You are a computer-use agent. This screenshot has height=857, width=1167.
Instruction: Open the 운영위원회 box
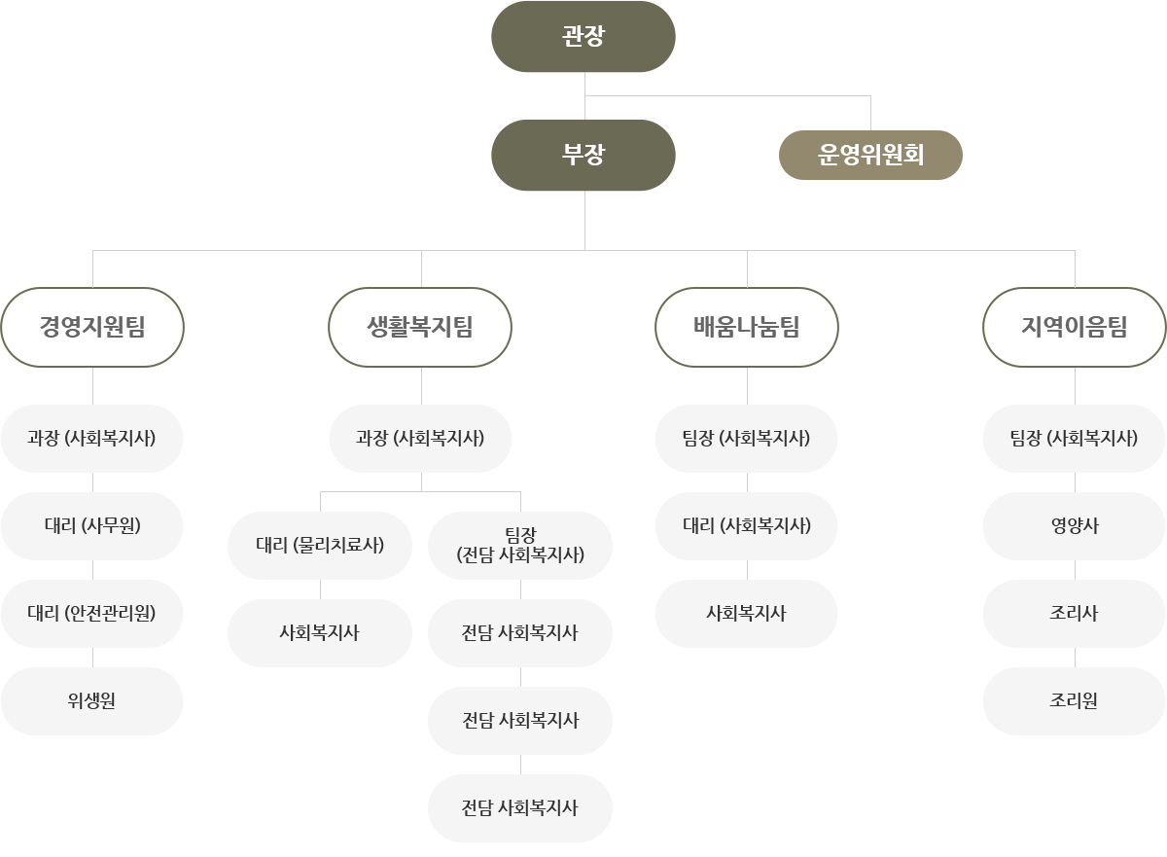pos(870,155)
